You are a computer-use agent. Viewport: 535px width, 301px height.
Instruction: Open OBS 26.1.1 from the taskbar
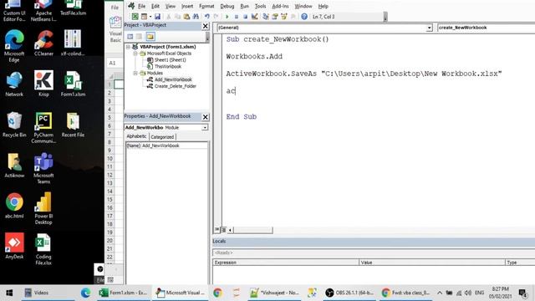point(349,293)
